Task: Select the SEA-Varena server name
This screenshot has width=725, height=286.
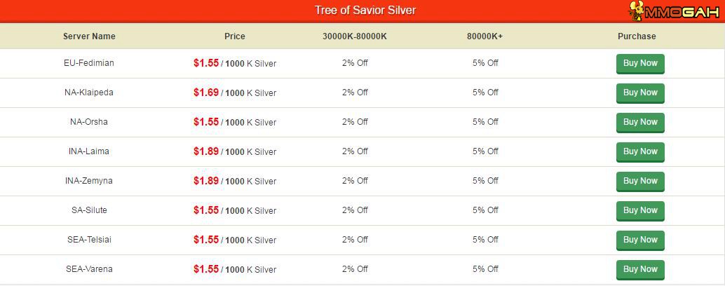Action: coord(89,269)
